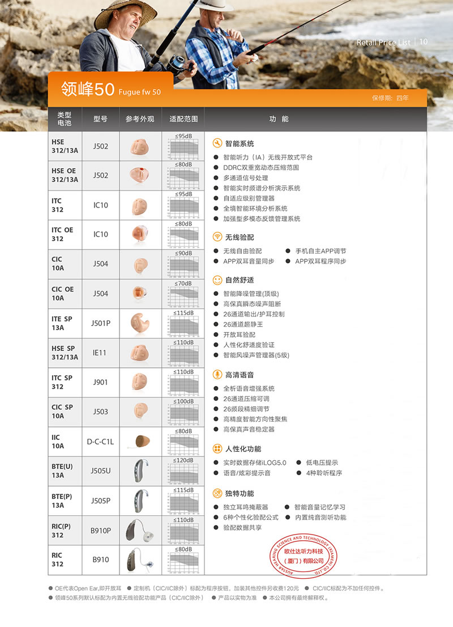The image size is (453, 627).
Task: Click the Wi-Fi icon beside 无线验配
Action: point(217,237)
